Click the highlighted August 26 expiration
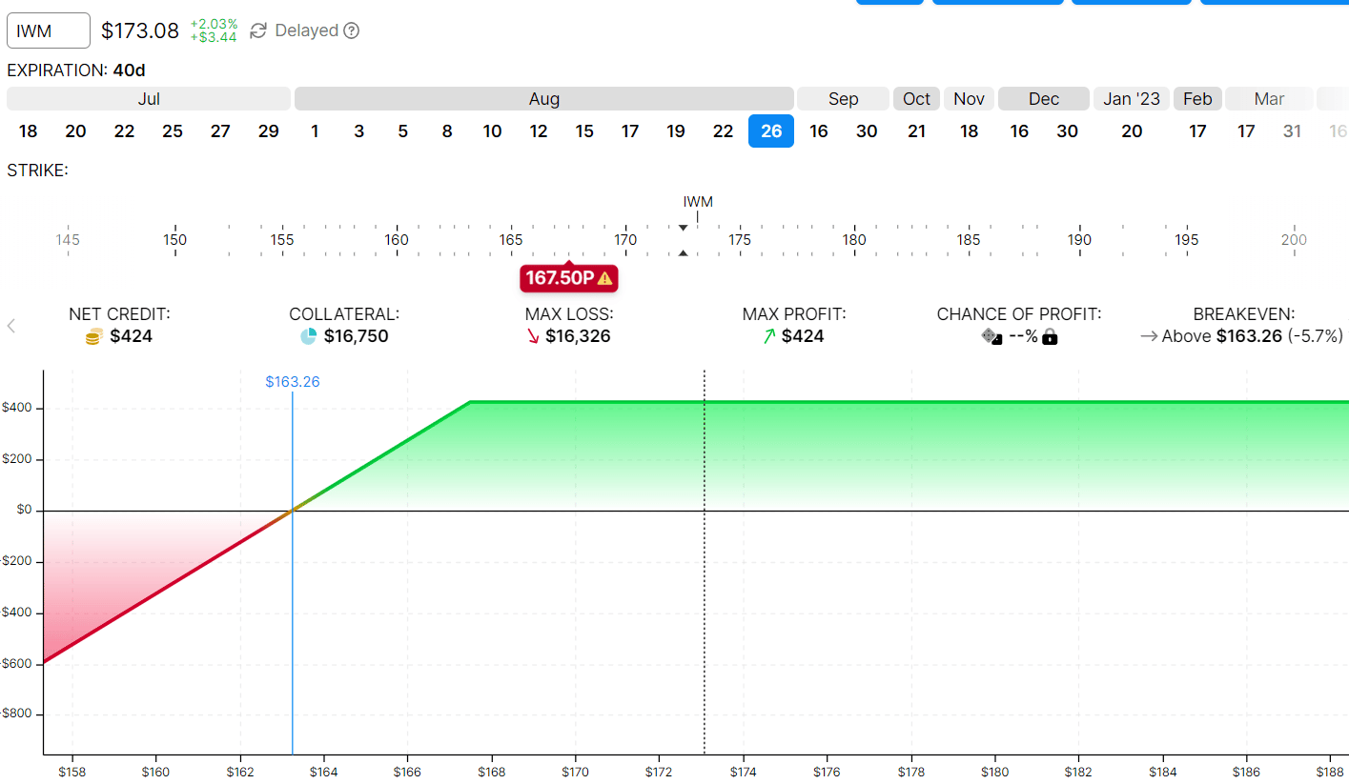The height and width of the screenshot is (784, 1349). pos(771,131)
